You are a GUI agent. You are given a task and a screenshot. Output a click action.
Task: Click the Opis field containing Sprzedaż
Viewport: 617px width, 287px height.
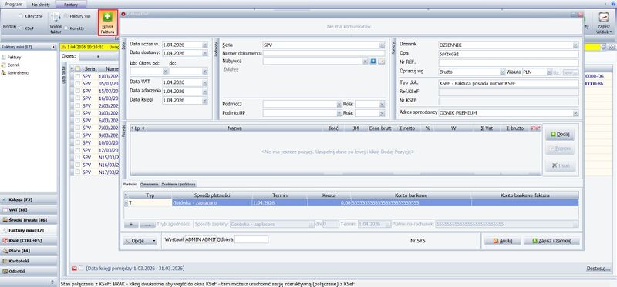click(508, 54)
